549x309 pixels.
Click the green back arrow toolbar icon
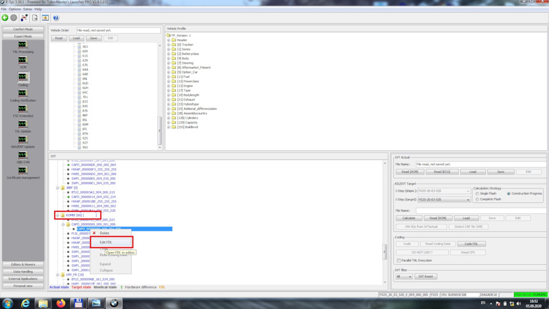5,18
